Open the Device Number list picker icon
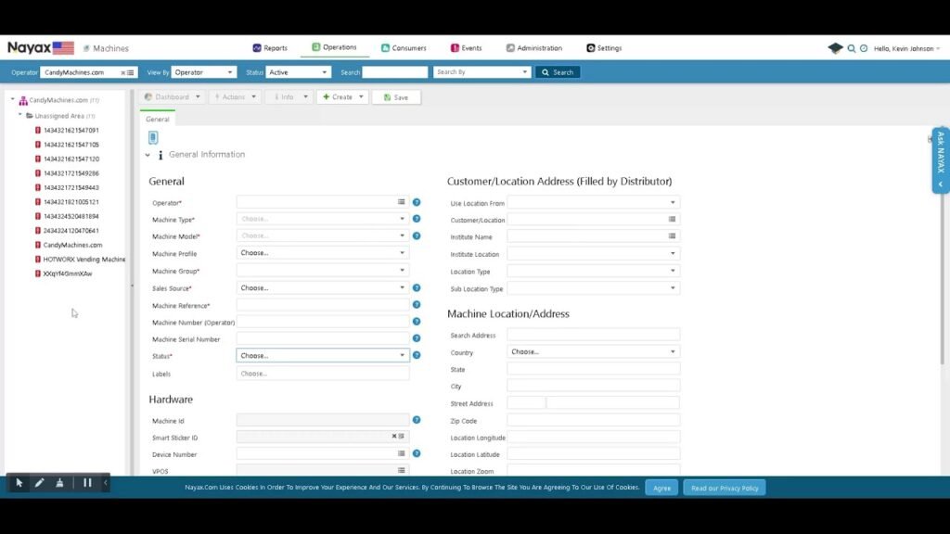950x534 pixels. (x=401, y=452)
